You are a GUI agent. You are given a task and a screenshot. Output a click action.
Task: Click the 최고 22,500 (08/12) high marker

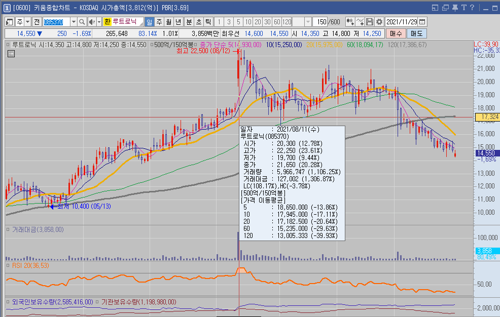point(203,51)
